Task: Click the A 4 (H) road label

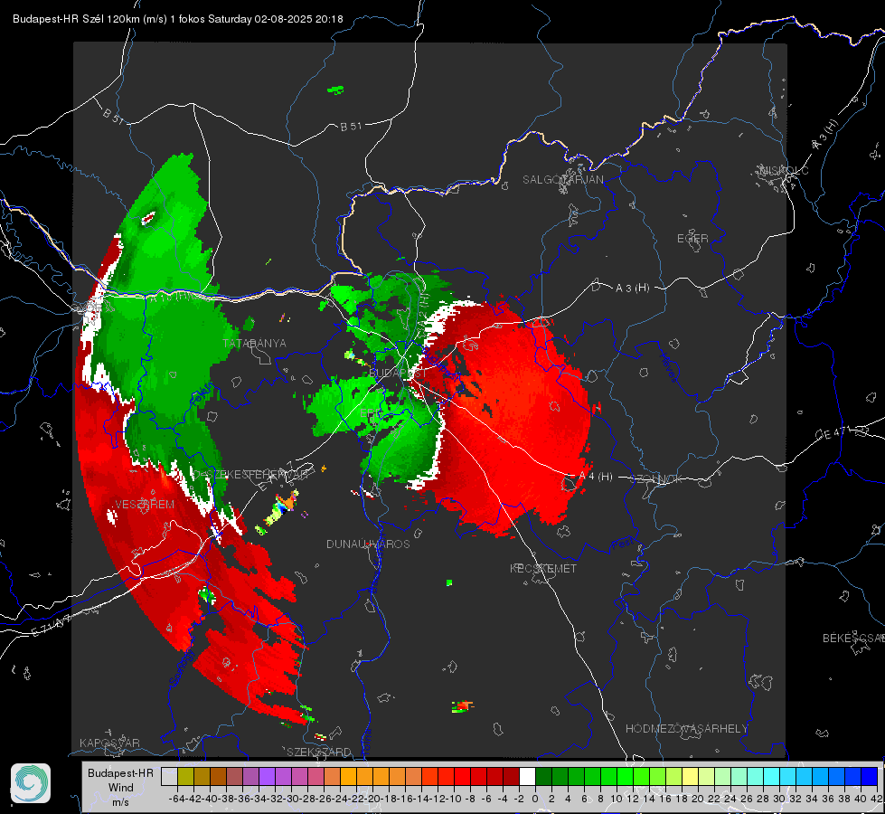Action: pyautogui.click(x=596, y=477)
